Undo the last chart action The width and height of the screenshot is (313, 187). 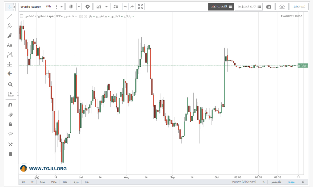coord(125,6)
